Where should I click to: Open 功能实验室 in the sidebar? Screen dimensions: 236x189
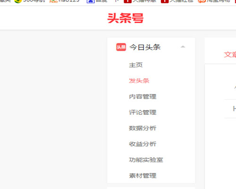[146, 160]
